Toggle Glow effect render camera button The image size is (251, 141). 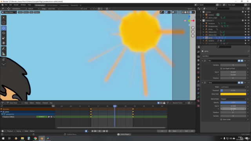[242, 83]
